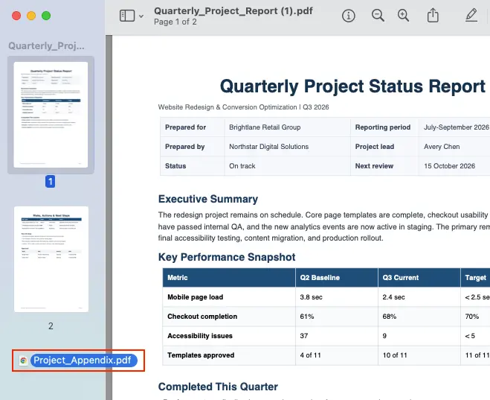This screenshot has height=400, width=490.
Task: Zoom in on the PDF page
Action: click(x=403, y=16)
